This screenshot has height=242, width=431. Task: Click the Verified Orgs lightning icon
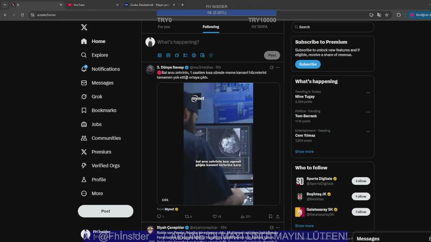point(84,166)
